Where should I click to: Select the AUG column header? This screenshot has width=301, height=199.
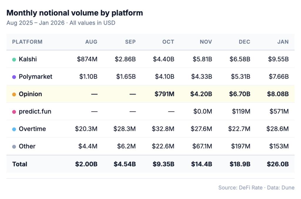click(x=91, y=42)
